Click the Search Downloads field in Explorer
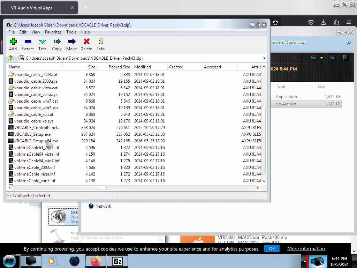Viewport: 357px width, 268px height. (311, 43)
